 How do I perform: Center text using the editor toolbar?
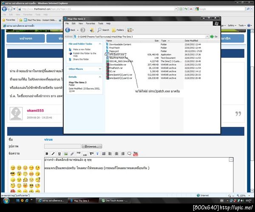pyautogui.click(x=116, y=154)
